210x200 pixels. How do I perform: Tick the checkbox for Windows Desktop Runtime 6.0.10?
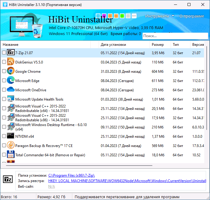[4, 127]
